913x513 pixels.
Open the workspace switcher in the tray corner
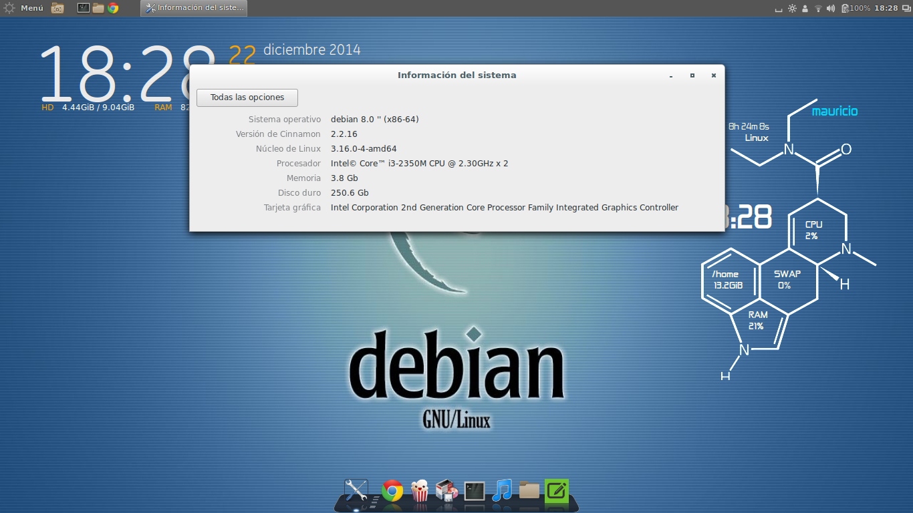click(x=905, y=9)
